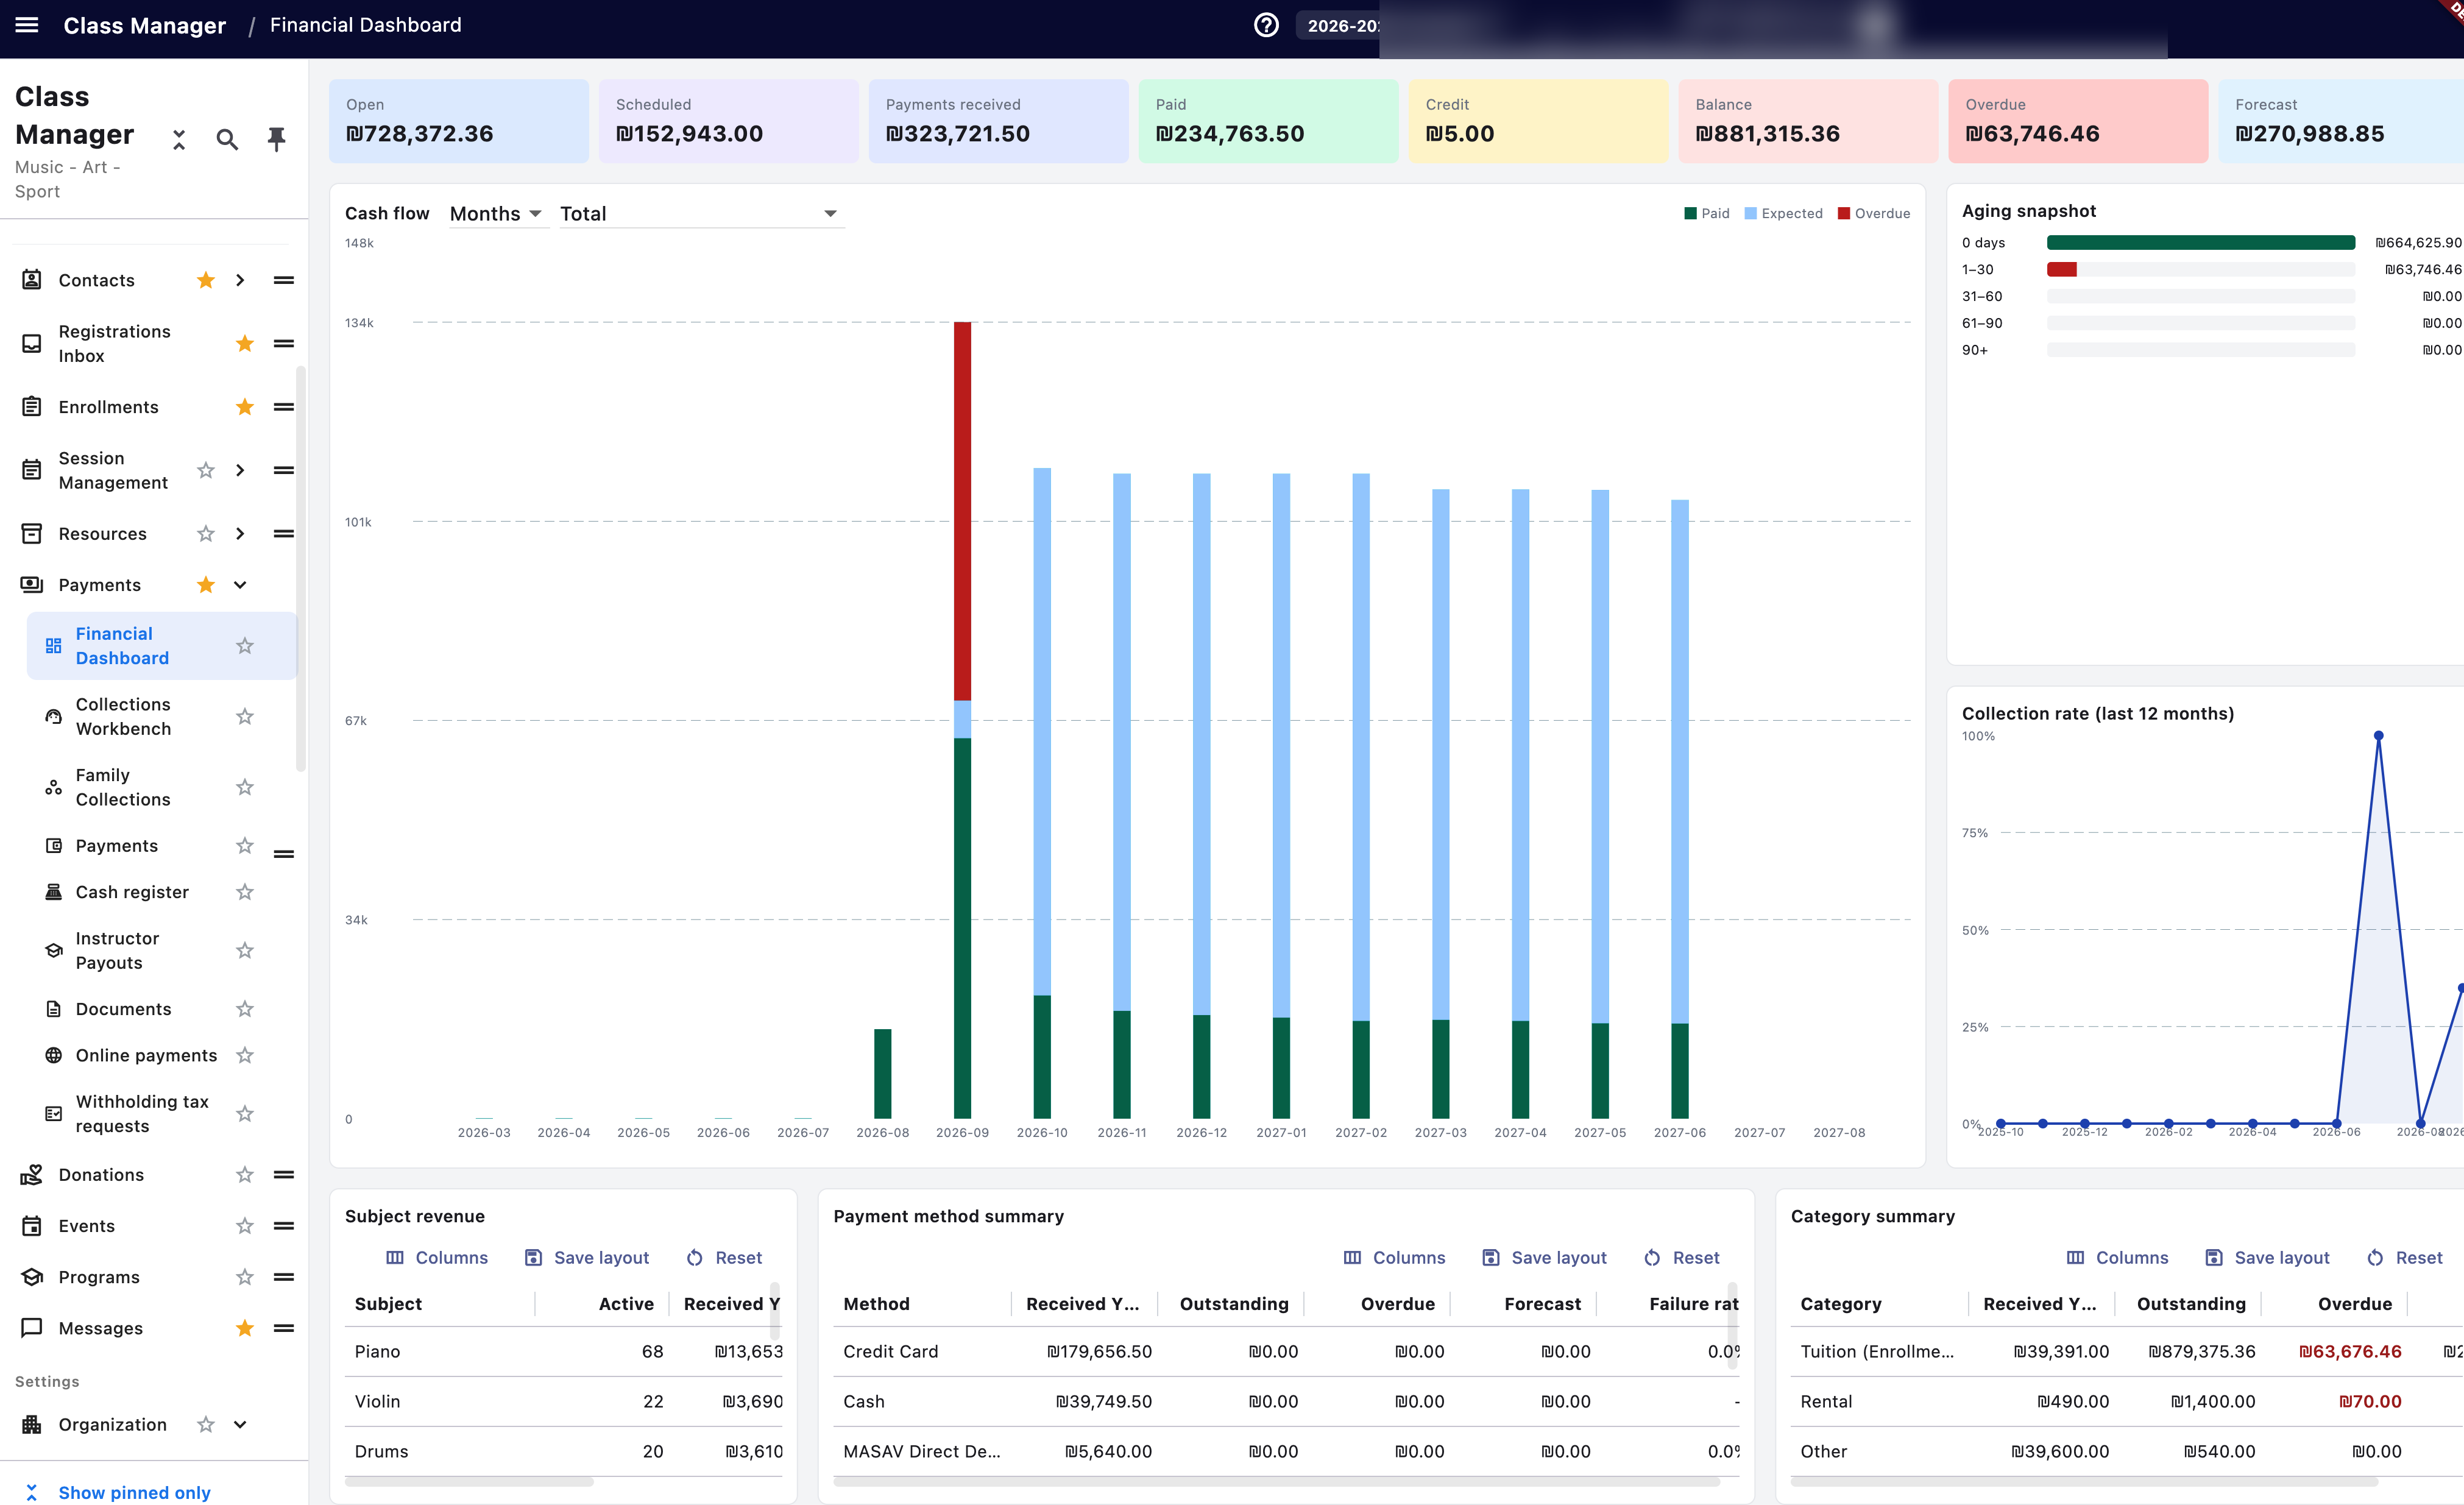Image resolution: width=2464 pixels, height=1505 pixels.
Task: Click Show pinned only link
Action: (x=134, y=1492)
